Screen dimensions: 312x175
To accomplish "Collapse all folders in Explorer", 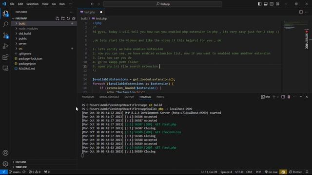I will click(74, 18).
